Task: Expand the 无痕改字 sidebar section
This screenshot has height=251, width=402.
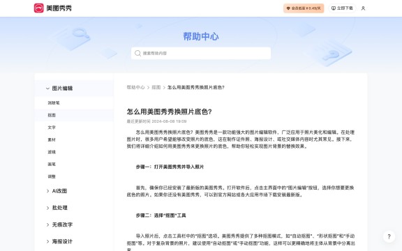Action: tap(74, 225)
